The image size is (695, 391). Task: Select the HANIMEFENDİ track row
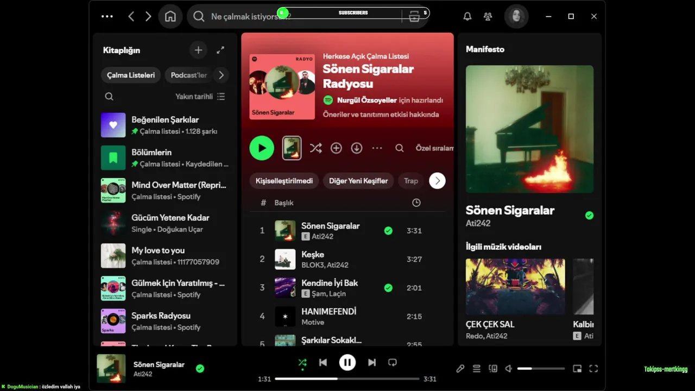point(347,316)
